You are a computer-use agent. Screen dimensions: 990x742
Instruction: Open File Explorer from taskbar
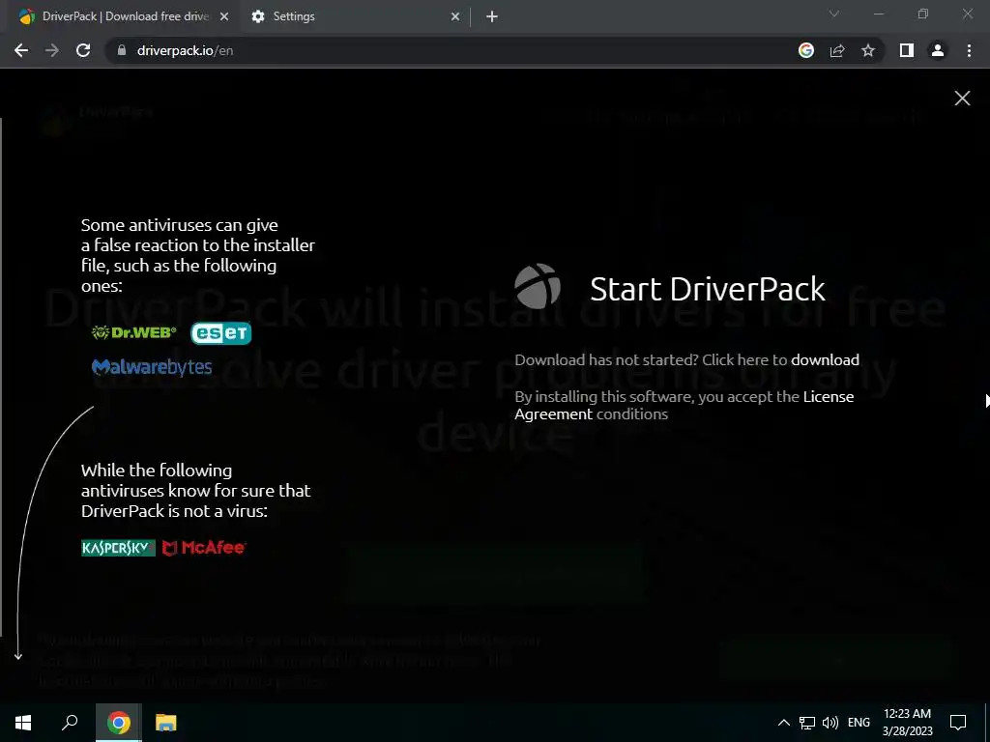[x=166, y=723]
